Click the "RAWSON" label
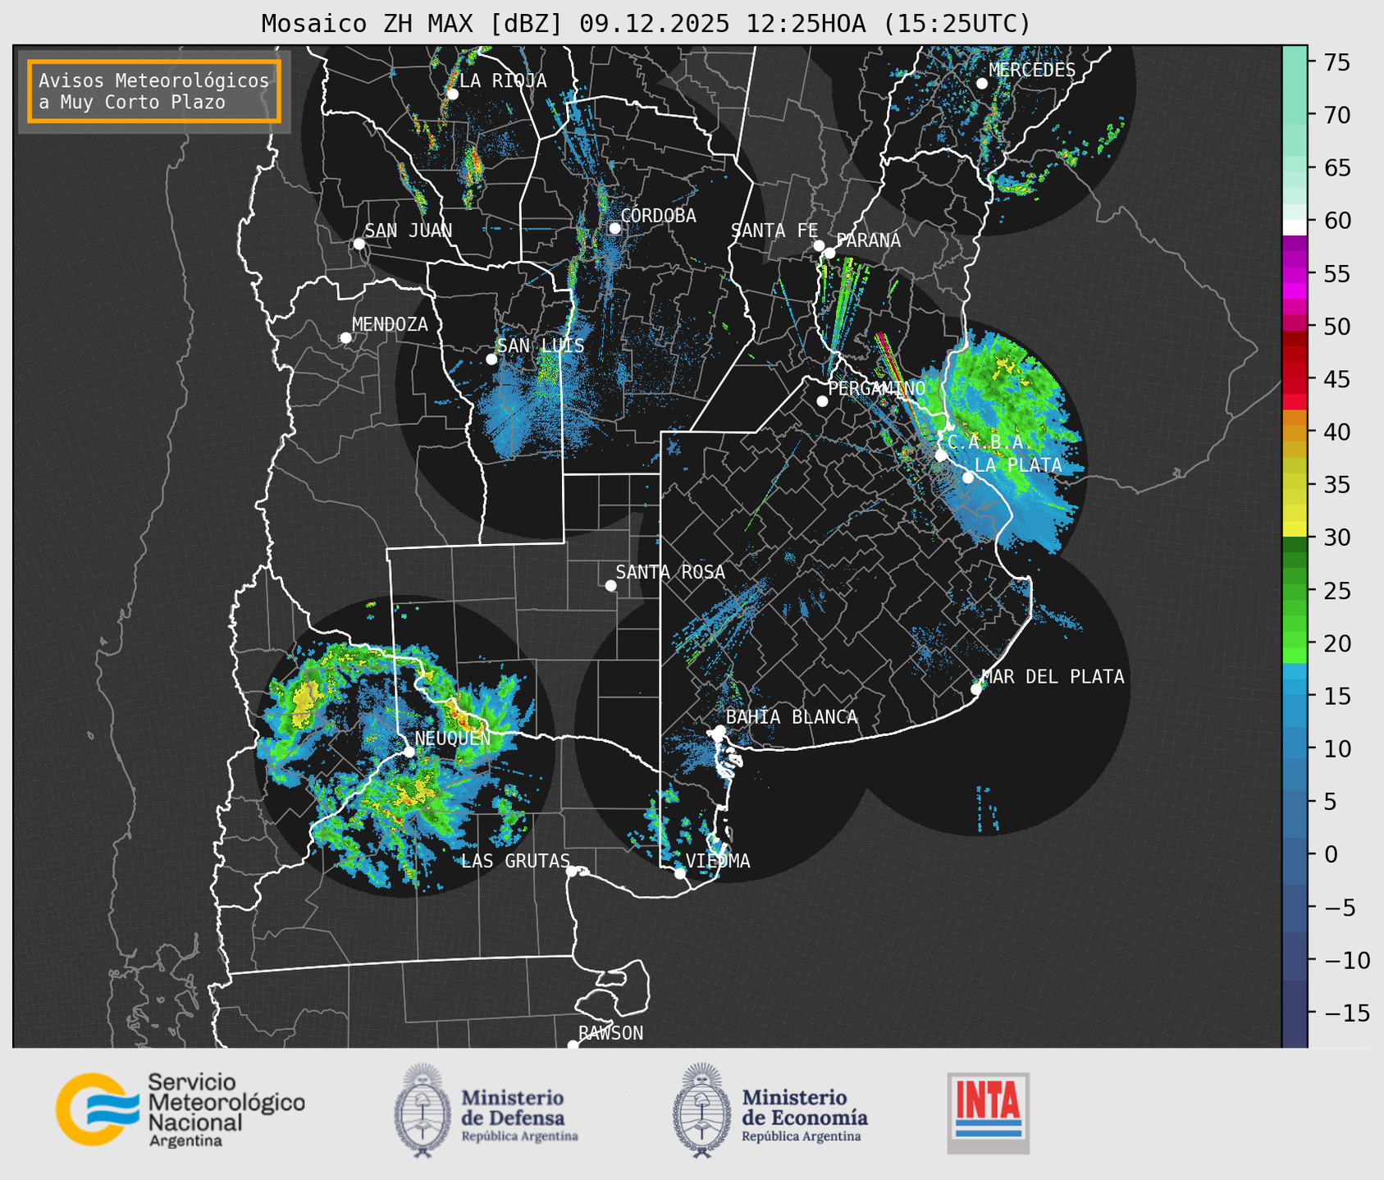Viewport: 1384px width, 1180px height. [610, 1033]
